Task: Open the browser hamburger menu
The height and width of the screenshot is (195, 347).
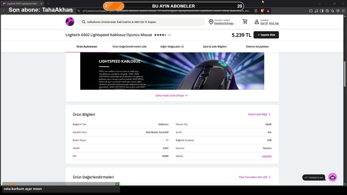Action: (x=343, y=11)
